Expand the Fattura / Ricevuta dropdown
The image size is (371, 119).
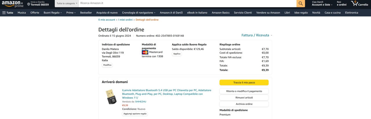tap(257, 35)
